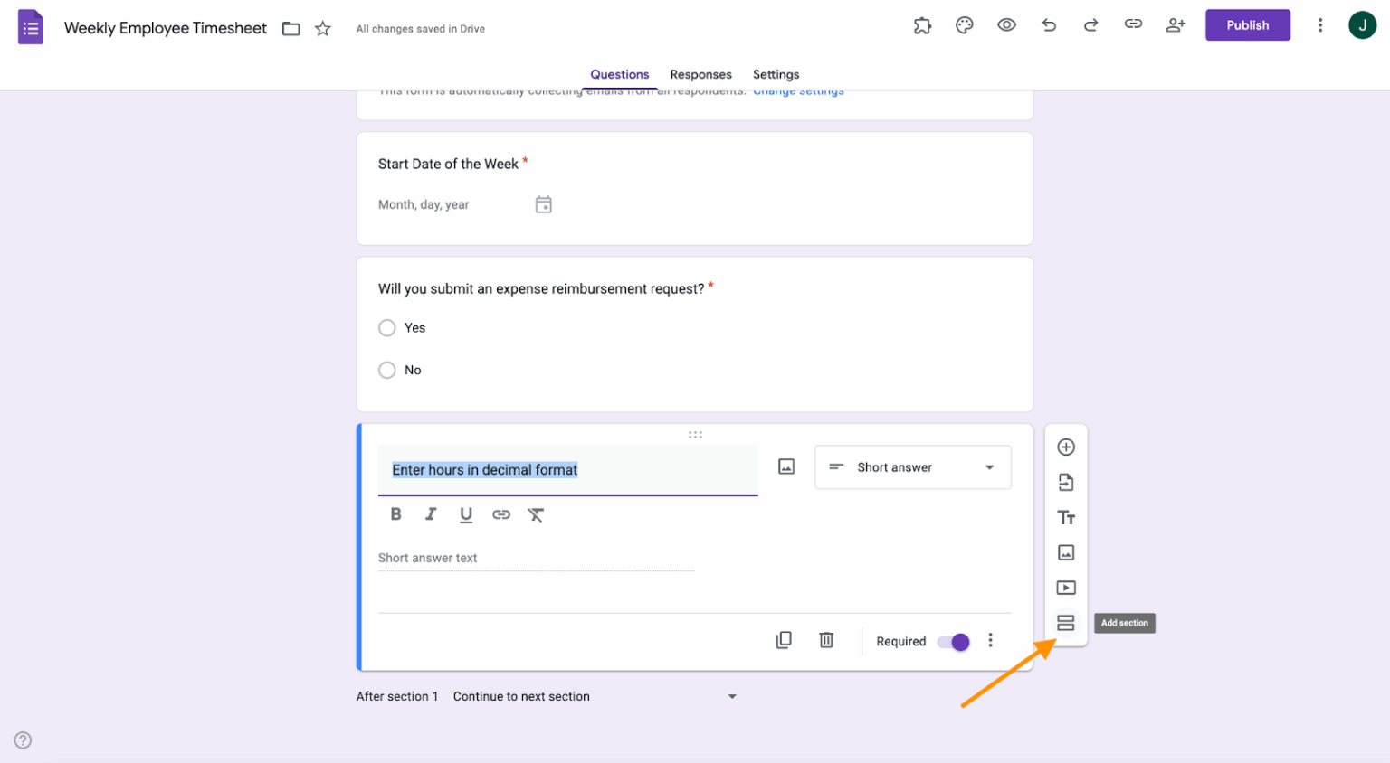This screenshot has width=1390, height=763.
Task: Open Change Settings for email collection
Action: pyautogui.click(x=797, y=90)
